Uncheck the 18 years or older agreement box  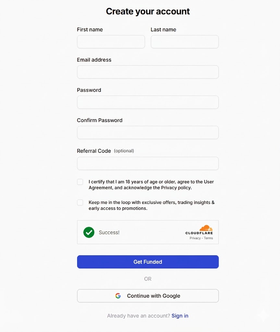coord(80,182)
